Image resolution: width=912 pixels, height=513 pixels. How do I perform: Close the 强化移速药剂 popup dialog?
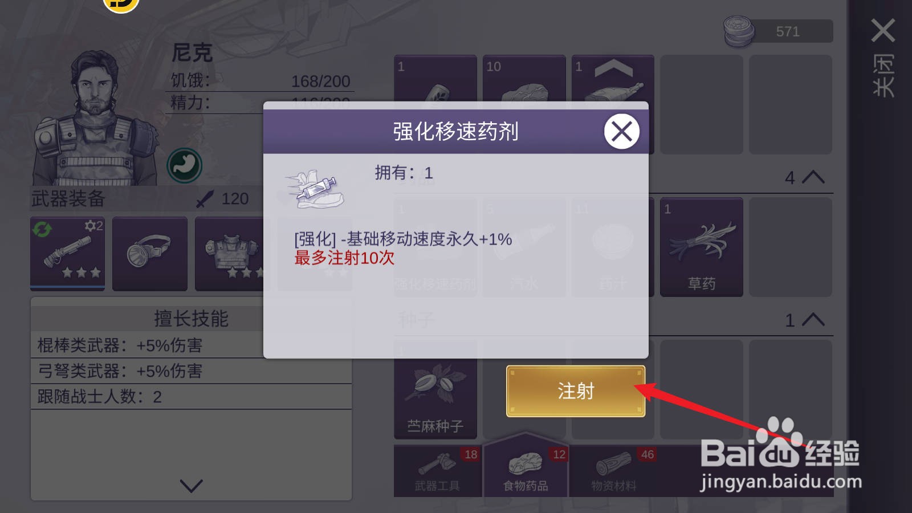621,132
